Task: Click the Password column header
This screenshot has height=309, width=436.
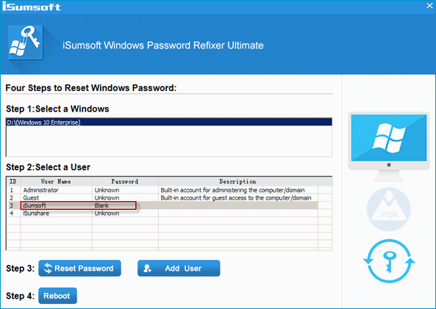Action: [x=125, y=181]
